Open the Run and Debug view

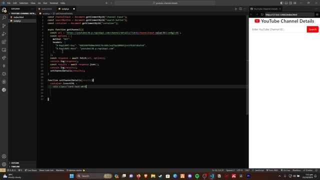[4, 34]
